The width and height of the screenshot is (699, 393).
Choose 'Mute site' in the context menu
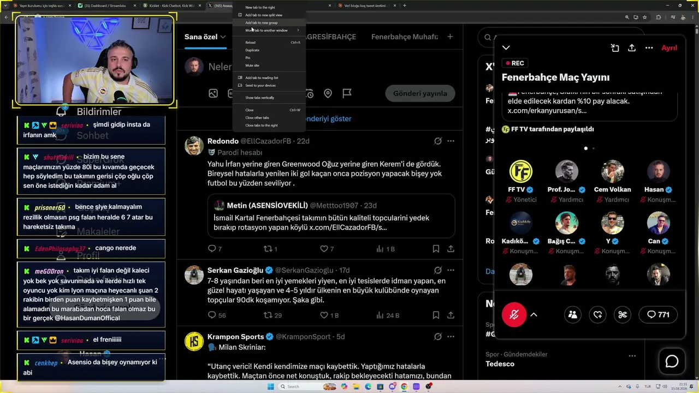pos(268,65)
